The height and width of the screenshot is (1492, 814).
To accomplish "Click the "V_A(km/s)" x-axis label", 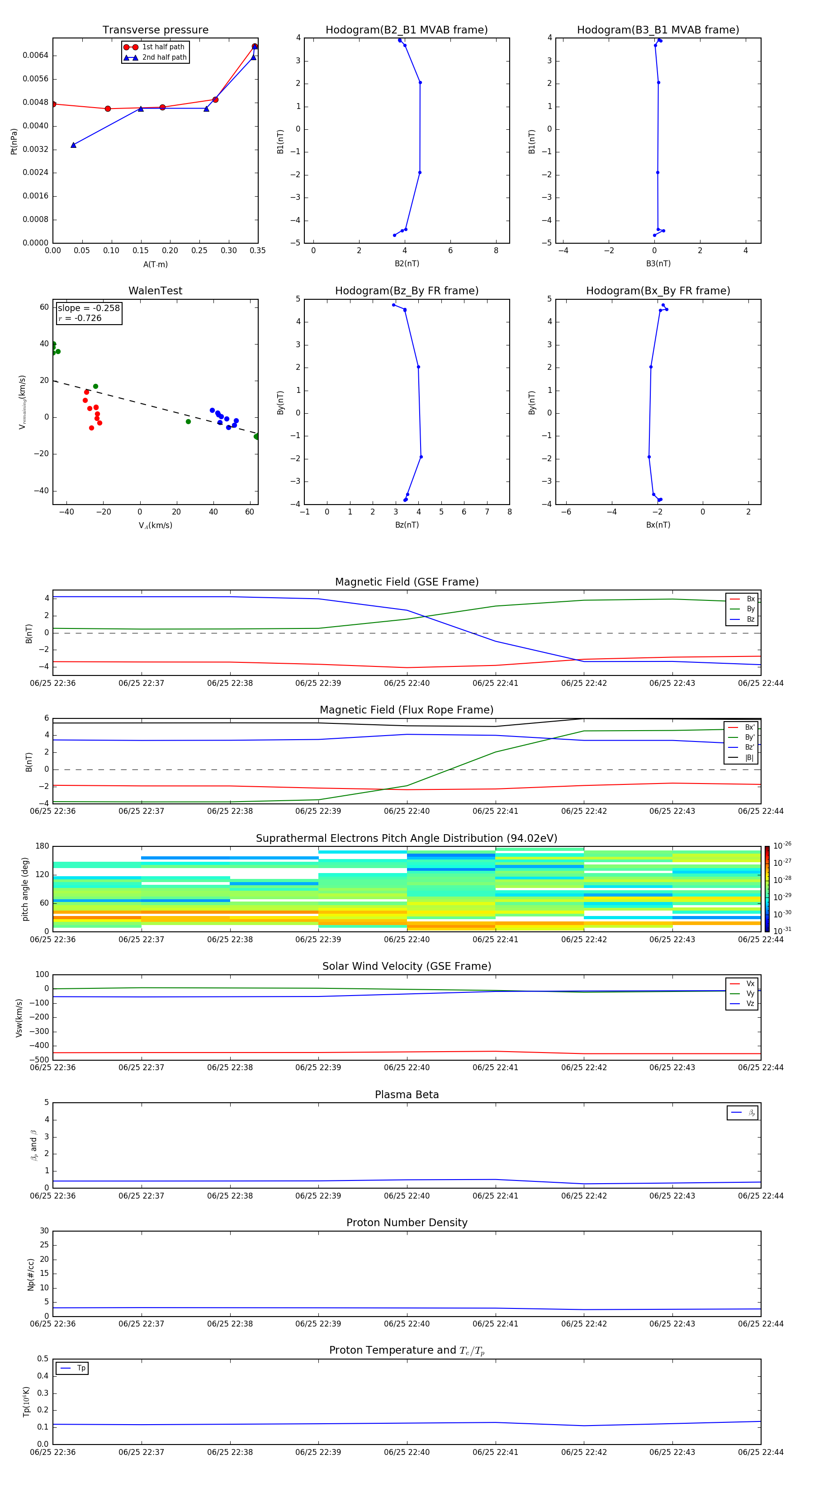I will [155, 525].
